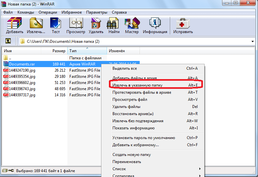The image size is (258, 177).
Task: Expand the Список submenu arrow
Action: [x=200, y=169]
